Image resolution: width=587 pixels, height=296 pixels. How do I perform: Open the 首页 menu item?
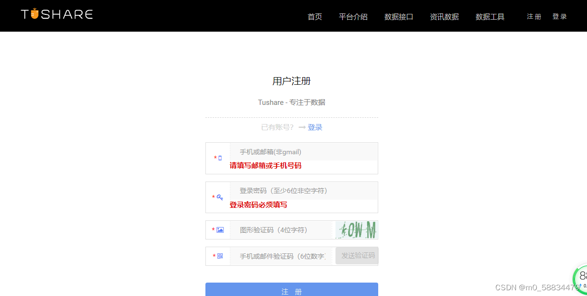point(314,16)
